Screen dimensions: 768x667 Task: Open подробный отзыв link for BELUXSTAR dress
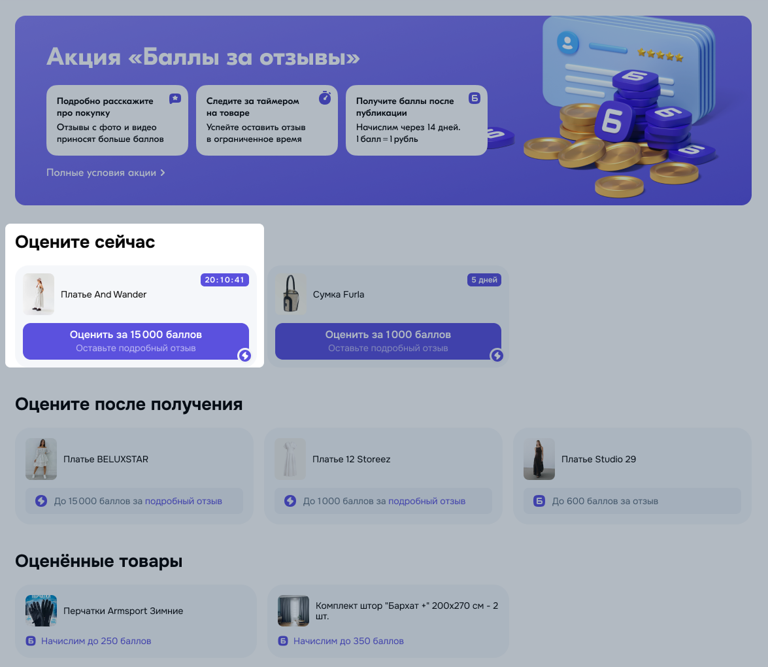click(183, 501)
